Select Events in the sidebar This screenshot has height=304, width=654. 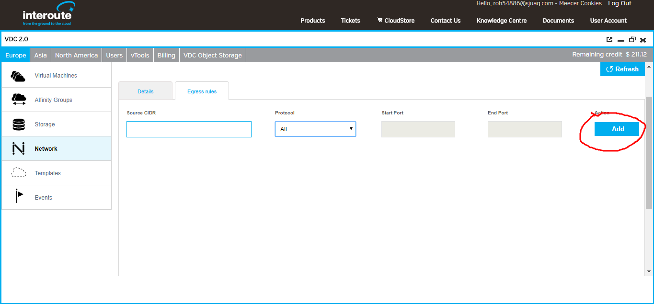[x=57, y=197]
